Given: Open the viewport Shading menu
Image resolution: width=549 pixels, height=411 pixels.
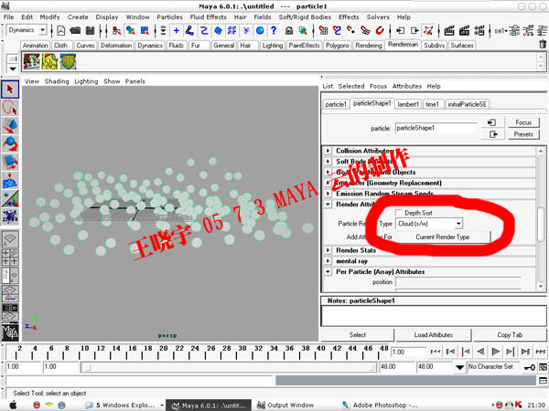Looking at the screenshot, I should [x=57, y=81].
